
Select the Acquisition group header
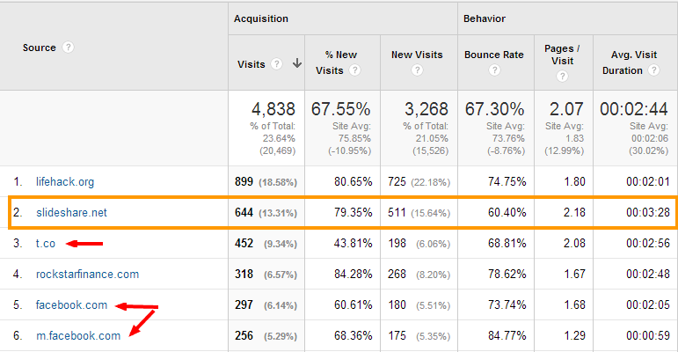(261, 18)
